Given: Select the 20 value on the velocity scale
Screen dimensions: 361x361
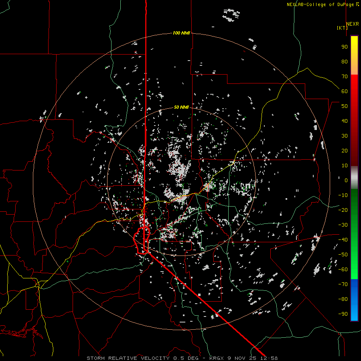Looking at the screenshot, I should pos(345,150).
